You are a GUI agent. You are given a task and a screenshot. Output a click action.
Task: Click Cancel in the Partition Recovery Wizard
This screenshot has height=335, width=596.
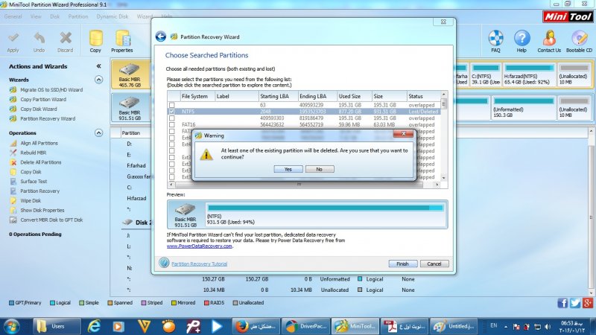[434, 264]
